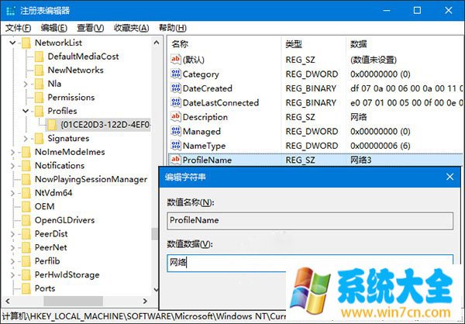Click the 数值名称(N) ProfileName field
465x324 pixels.
pyautogui.click(x=310, y=220)
